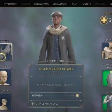Open the Outfit vest slot
112x112 pixels.
click(x=107, y=103)
